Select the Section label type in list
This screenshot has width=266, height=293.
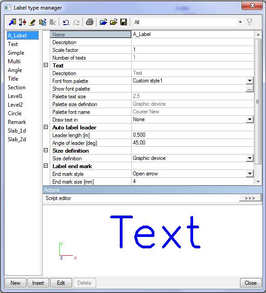(16, 87)
